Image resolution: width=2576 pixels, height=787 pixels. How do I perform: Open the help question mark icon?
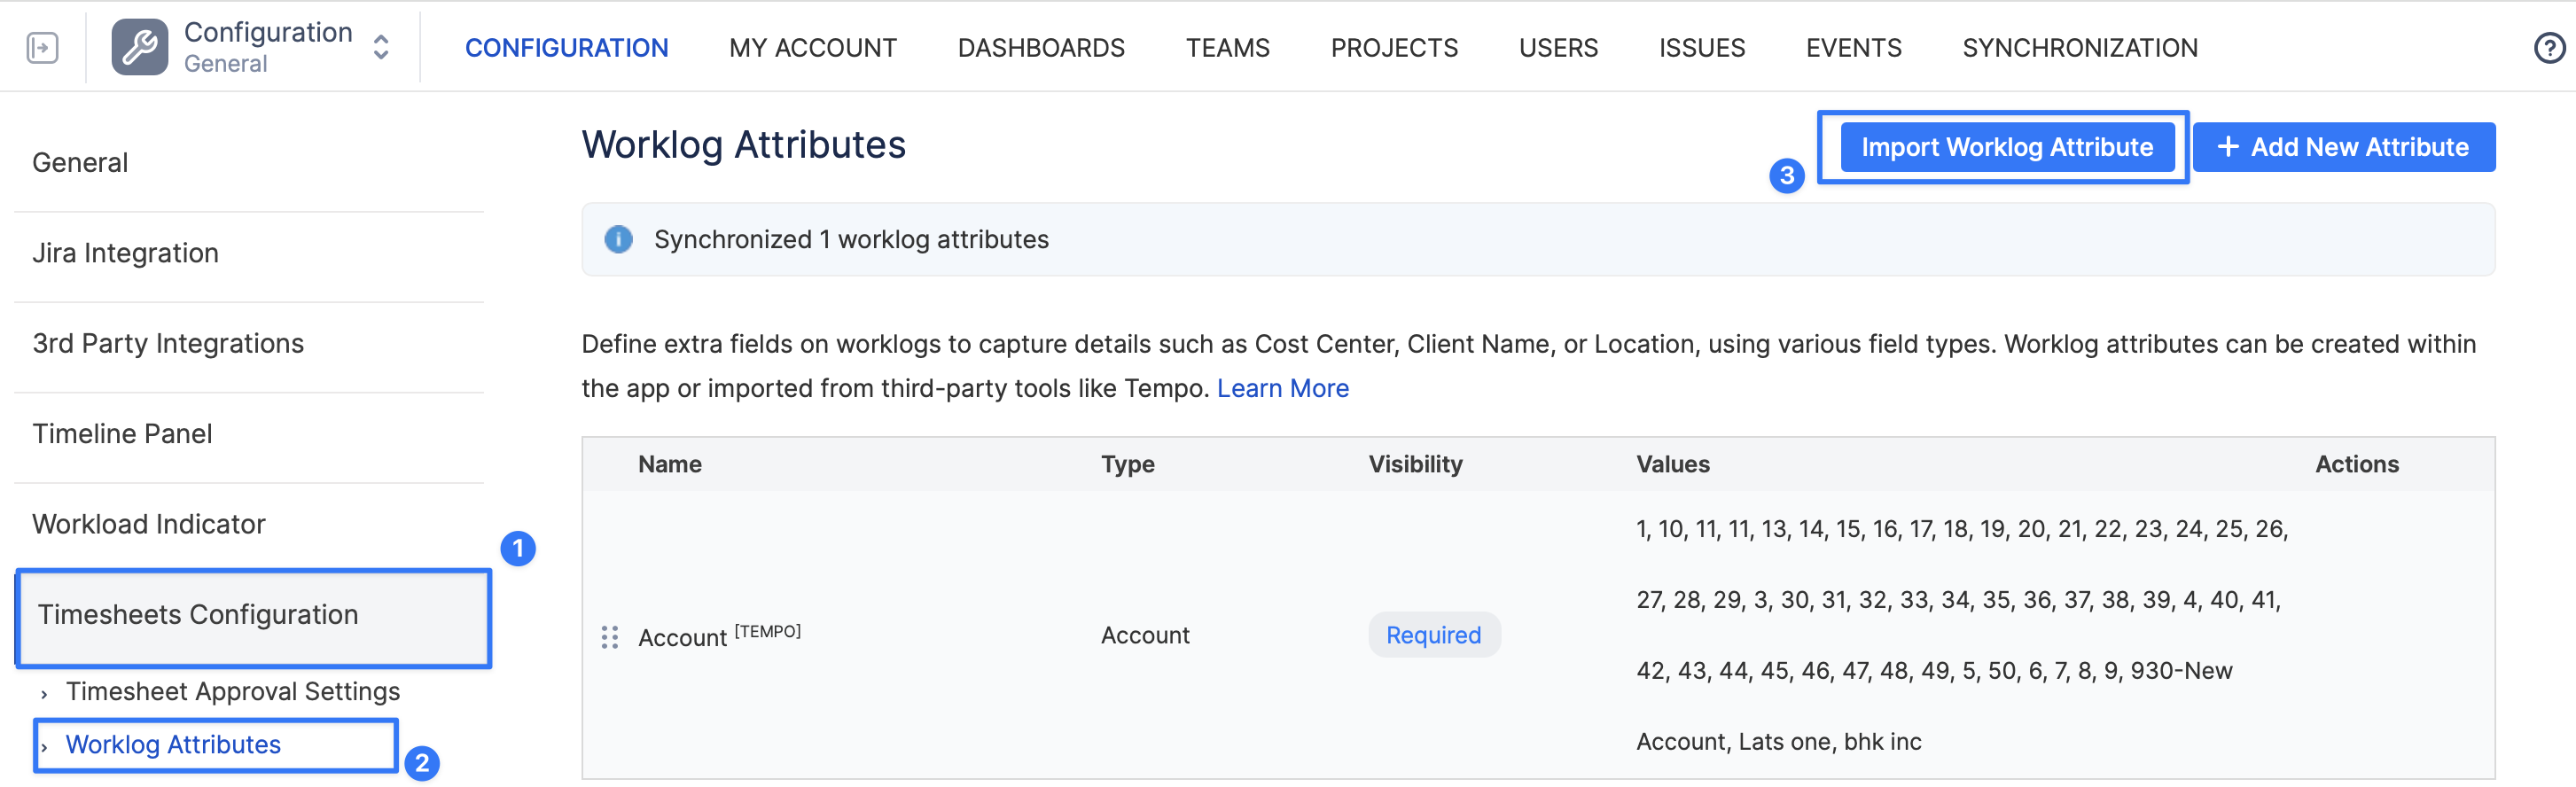pyautogui.click(x=2548, y=47)
